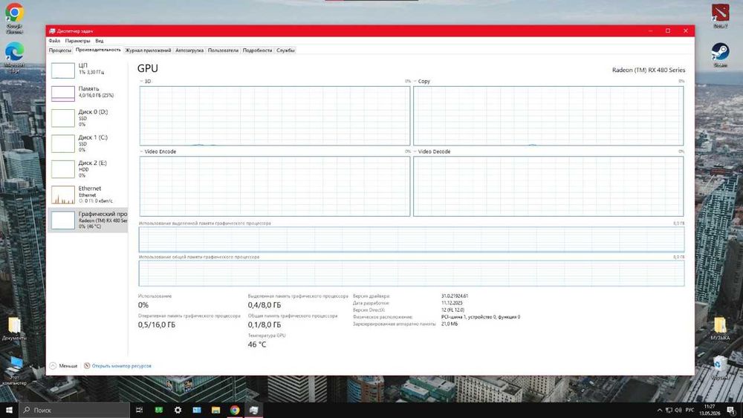Click the GPU heading

148,68
